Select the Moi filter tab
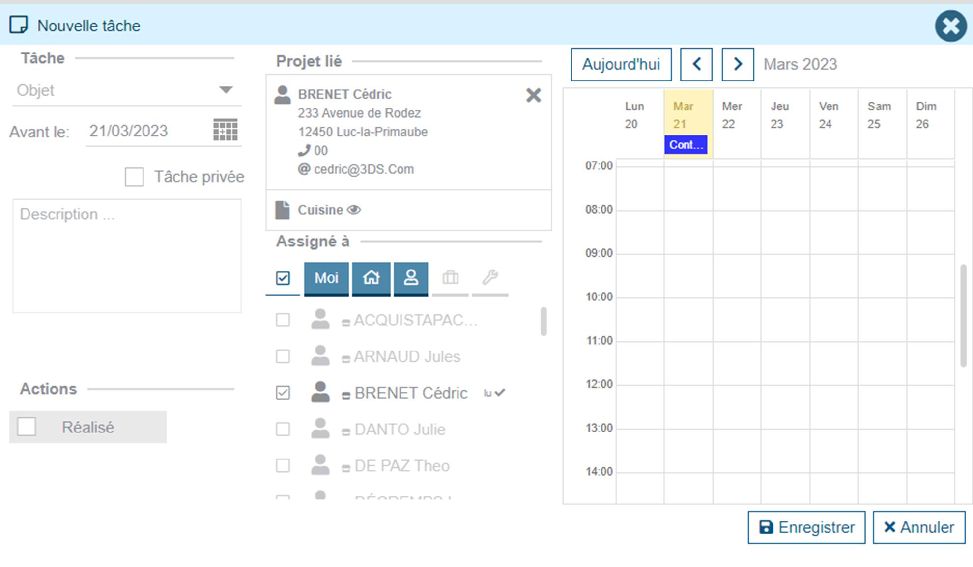This screenshot has height=567, width=973. pos(326,278)
